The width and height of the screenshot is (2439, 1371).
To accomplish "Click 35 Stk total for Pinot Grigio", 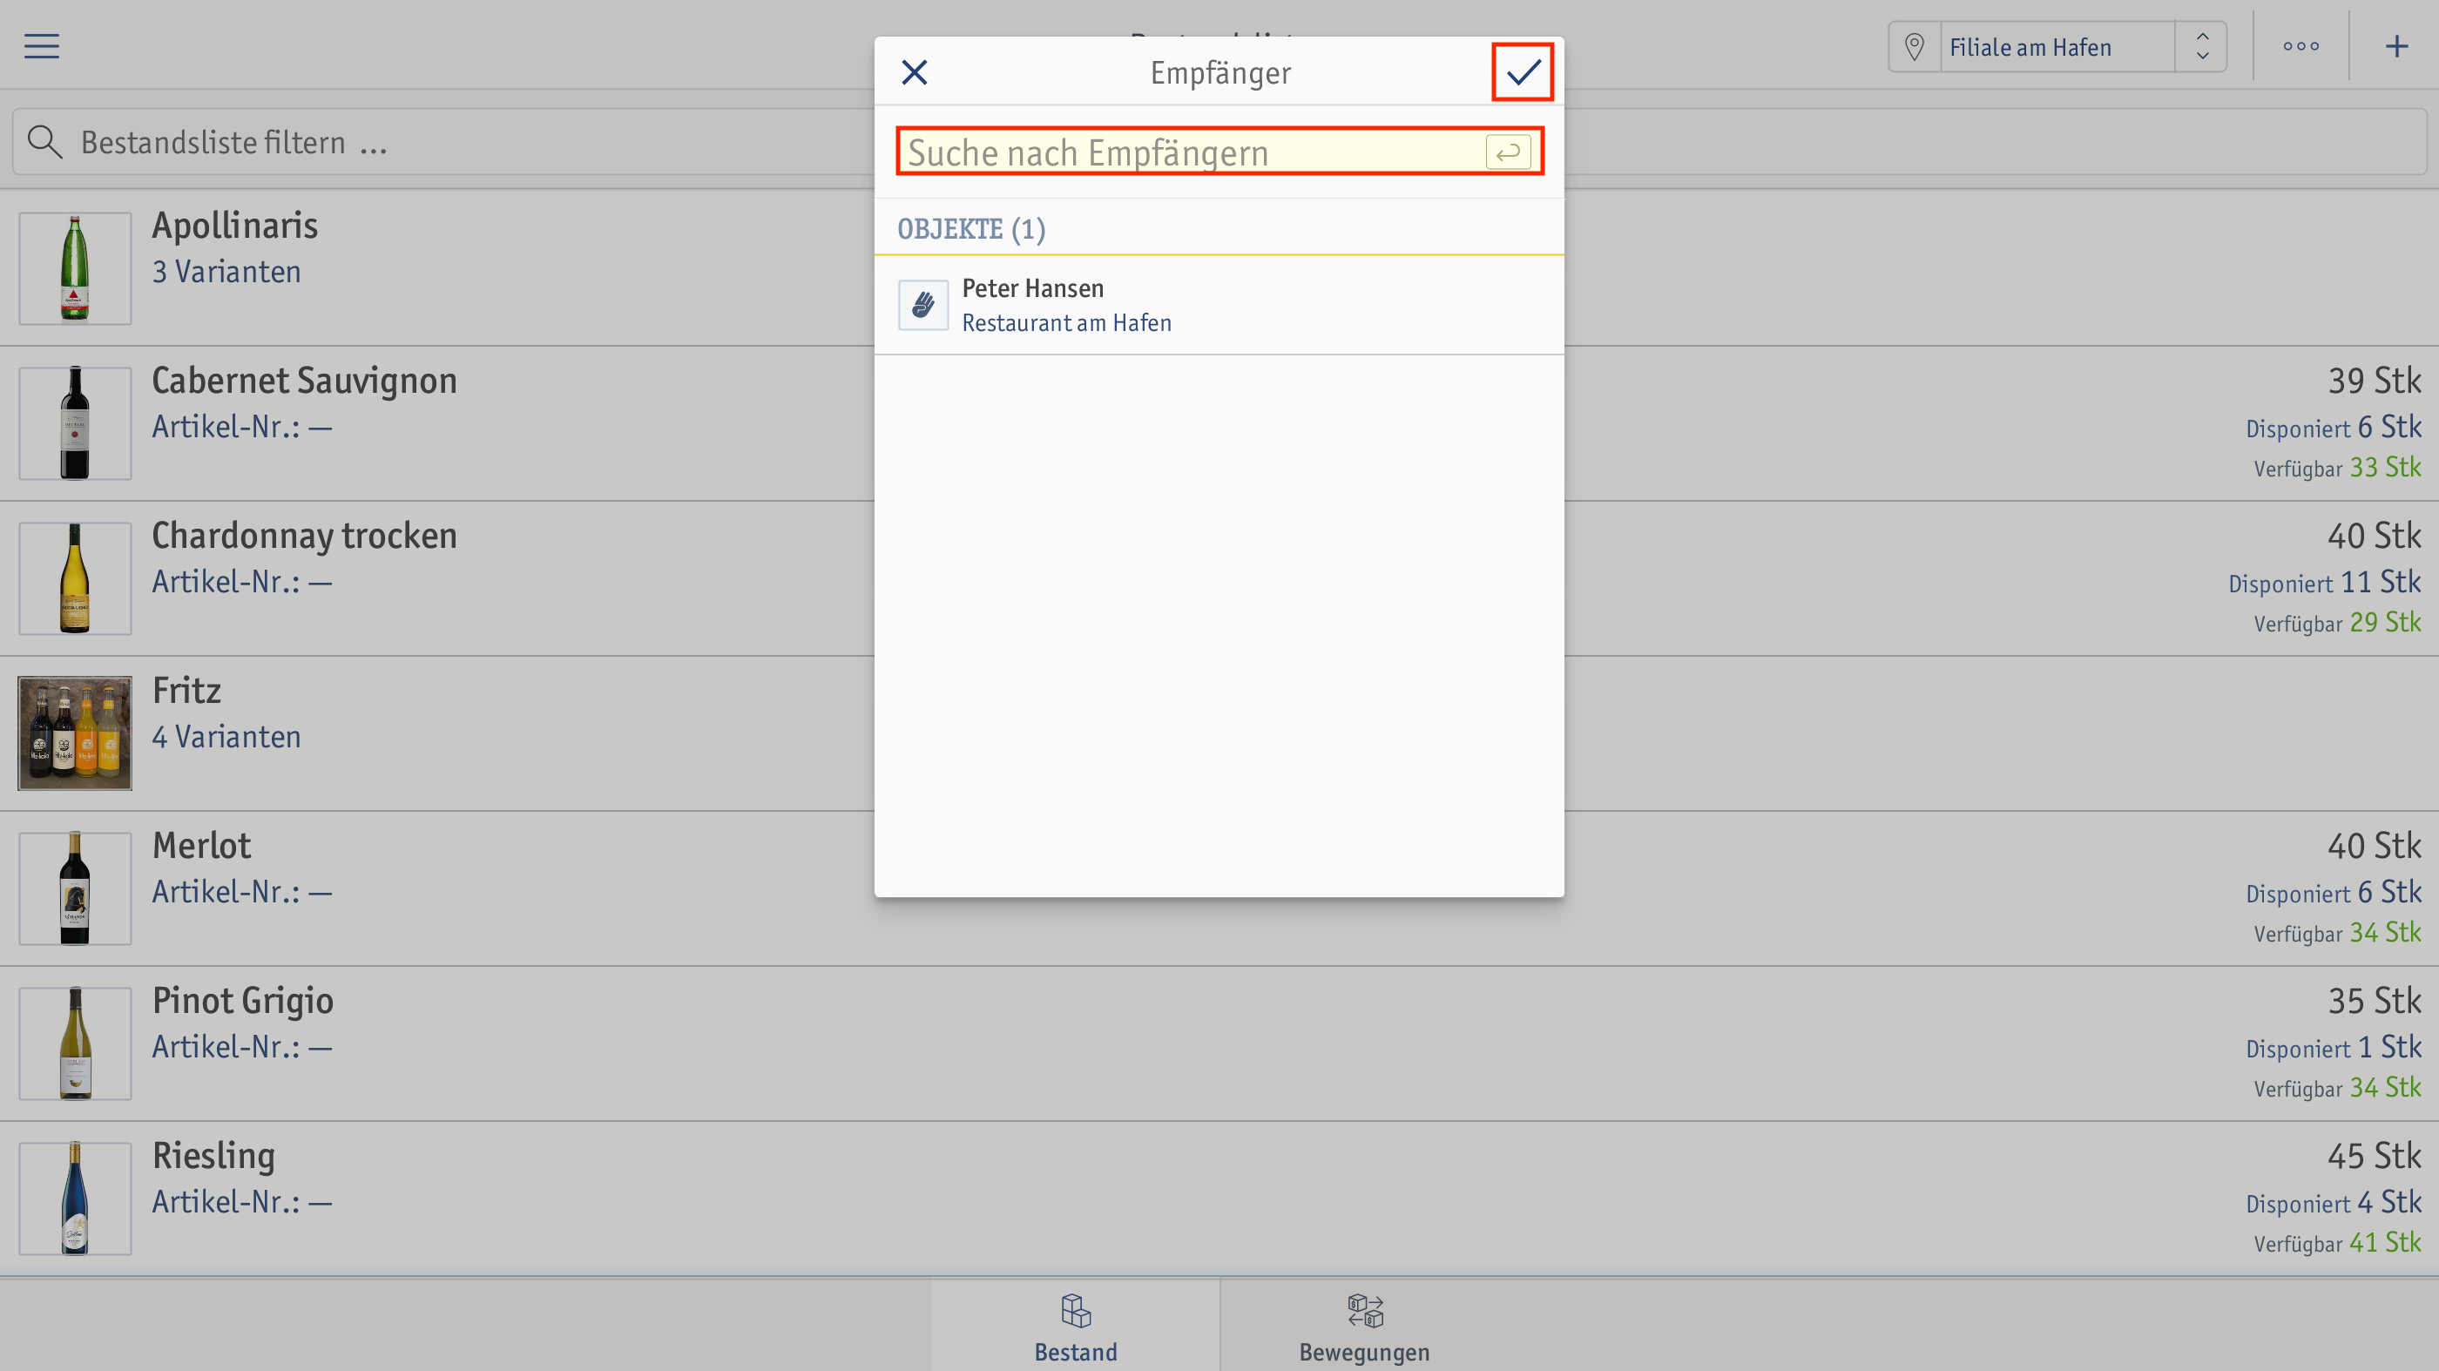I will coord(2375,1002).
